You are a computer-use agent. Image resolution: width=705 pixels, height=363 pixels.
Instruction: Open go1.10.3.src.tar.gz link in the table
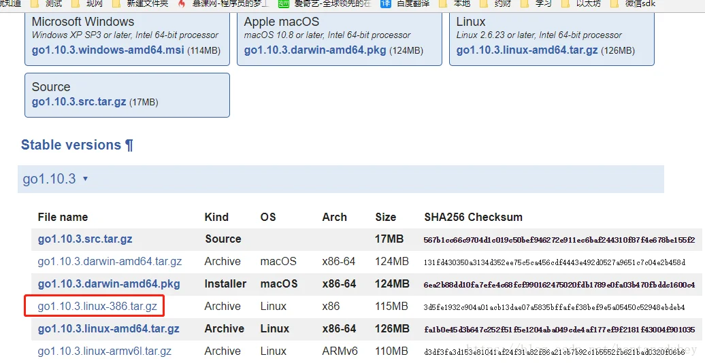click(x=85, y=239)
